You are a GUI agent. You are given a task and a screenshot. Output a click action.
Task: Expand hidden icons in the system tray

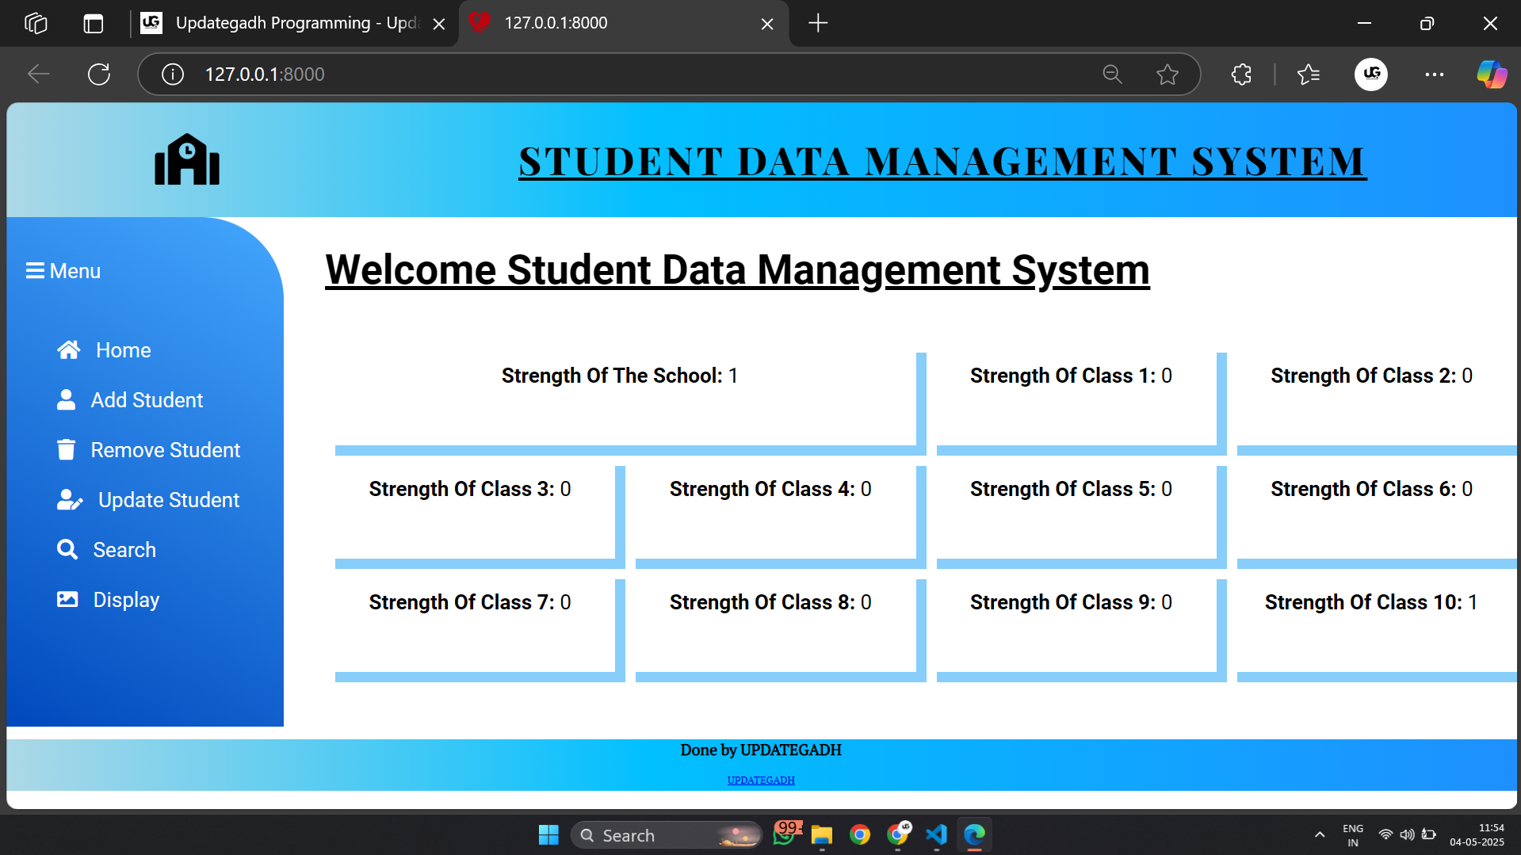(x=1319, y=834)
